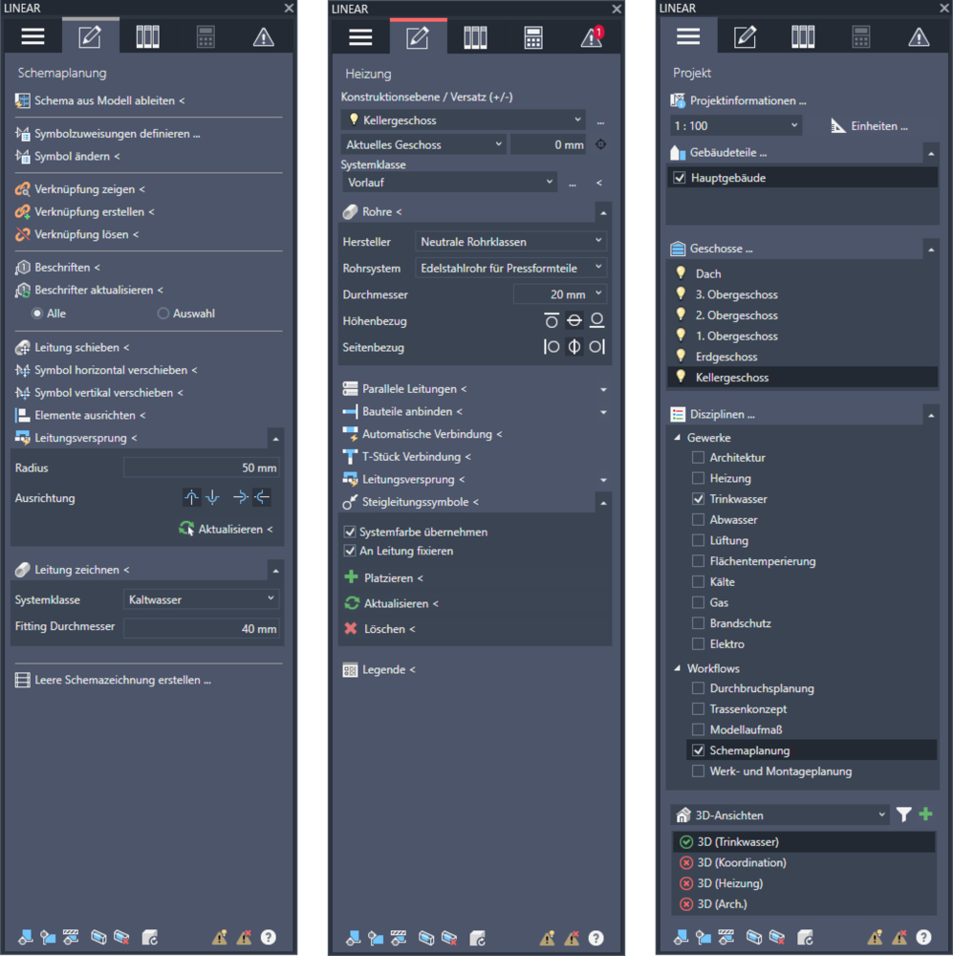Open hamburger menu in the Projekt panel
The height and width of the screenshot is (956, 953).
[x=688, y=37]
